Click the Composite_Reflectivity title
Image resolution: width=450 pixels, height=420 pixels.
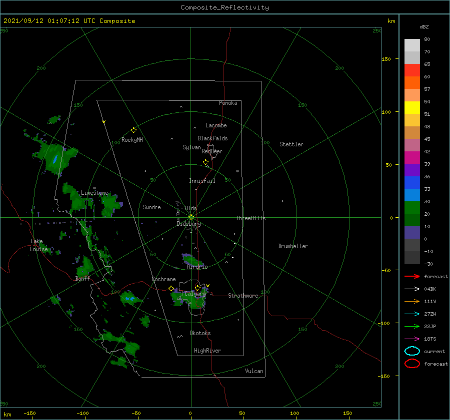click(x=225, y=7)
